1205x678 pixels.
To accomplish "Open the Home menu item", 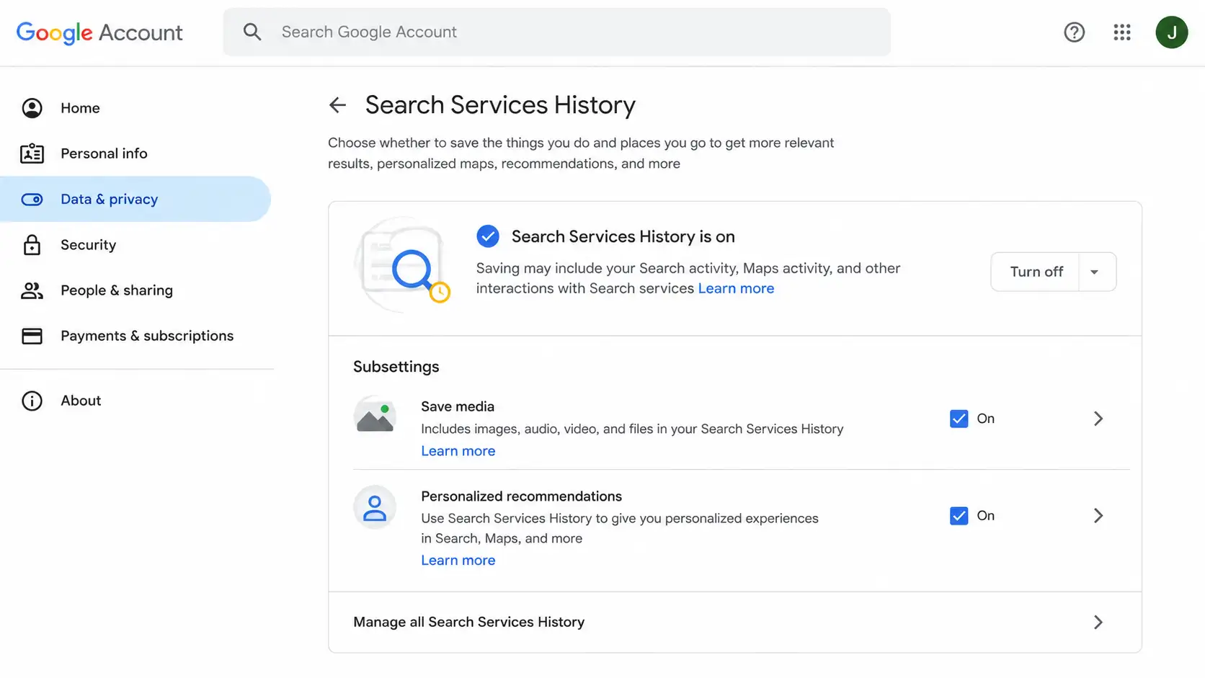I will (135, 108).
